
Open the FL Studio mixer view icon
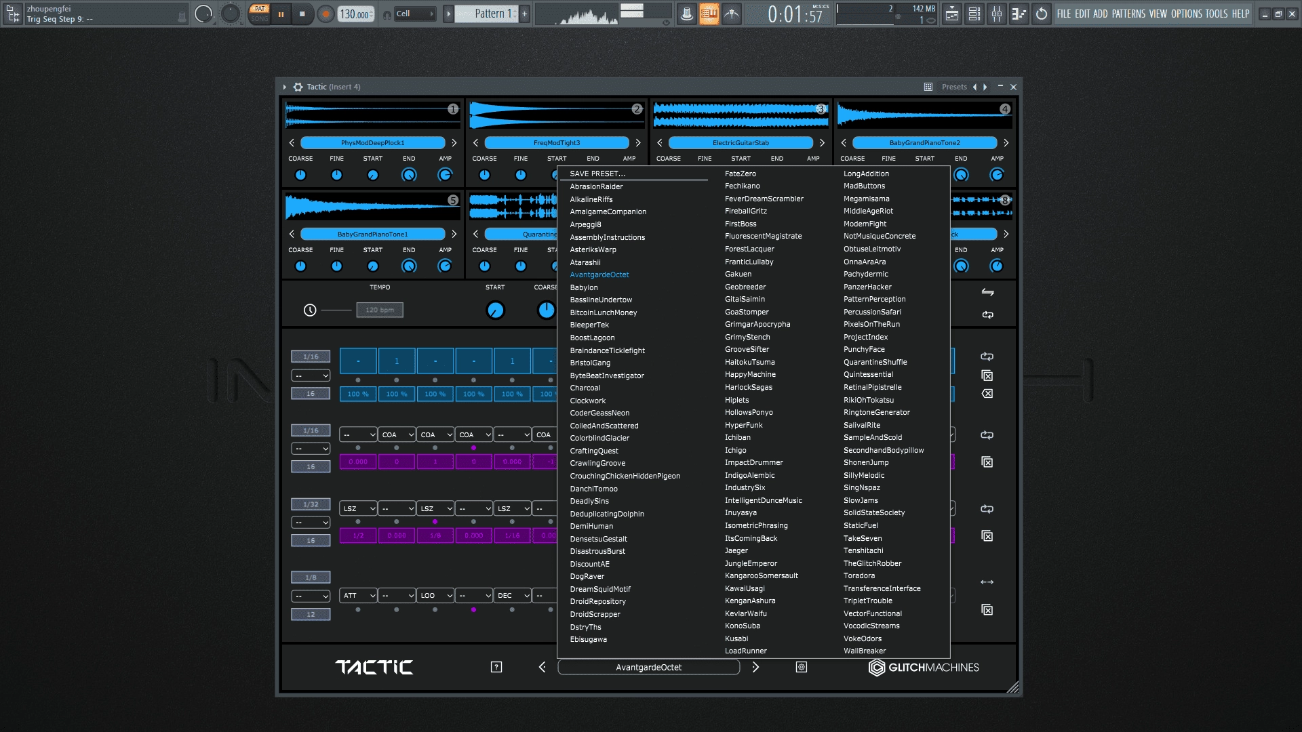tap(996, 14)
